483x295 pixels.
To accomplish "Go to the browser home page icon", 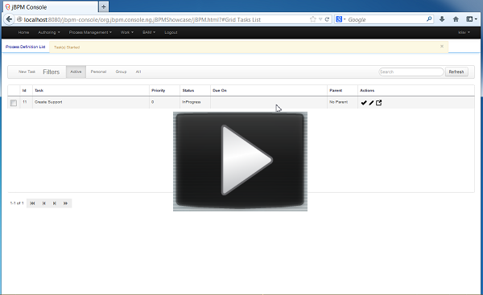I will click(x=456, y=19).
